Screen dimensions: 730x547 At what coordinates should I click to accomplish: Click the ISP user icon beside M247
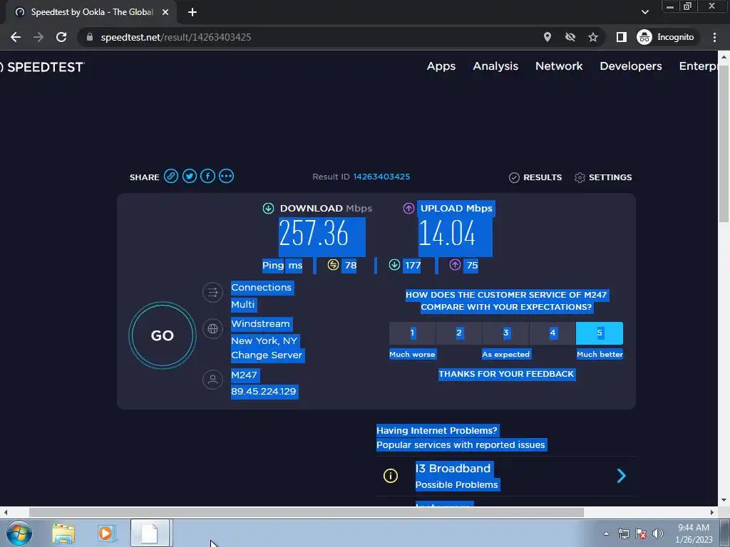coord(212,380)
